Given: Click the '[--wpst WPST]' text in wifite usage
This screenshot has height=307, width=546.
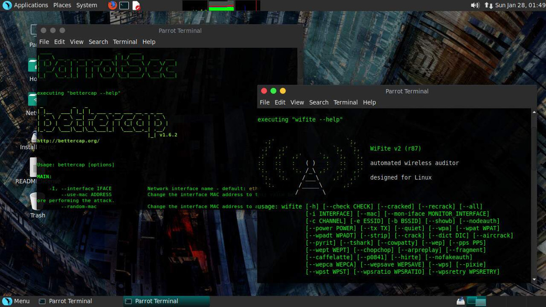Looking at the screenshot, I should [328, 272].
